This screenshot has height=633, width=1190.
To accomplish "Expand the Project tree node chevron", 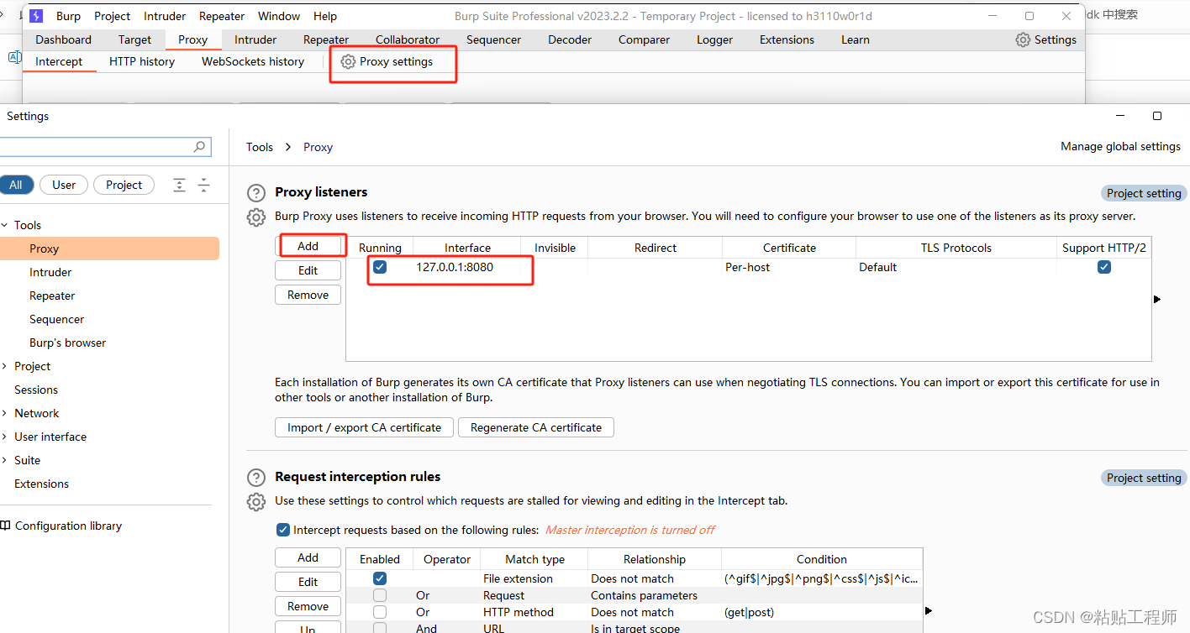I will pos(4,366).
